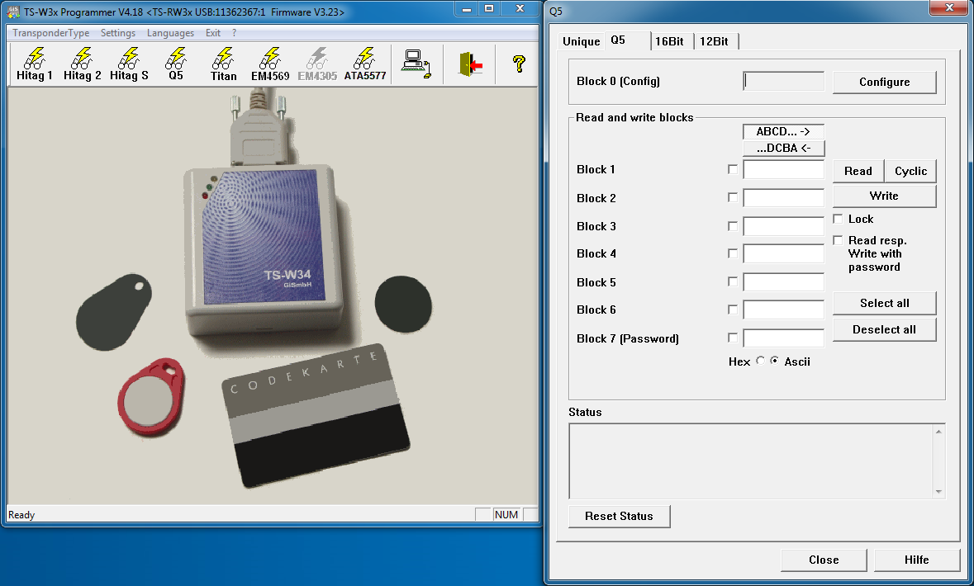Click the exit door toolbar icon
This screenshot has height=586, width=974.
(x=470, y=64)
